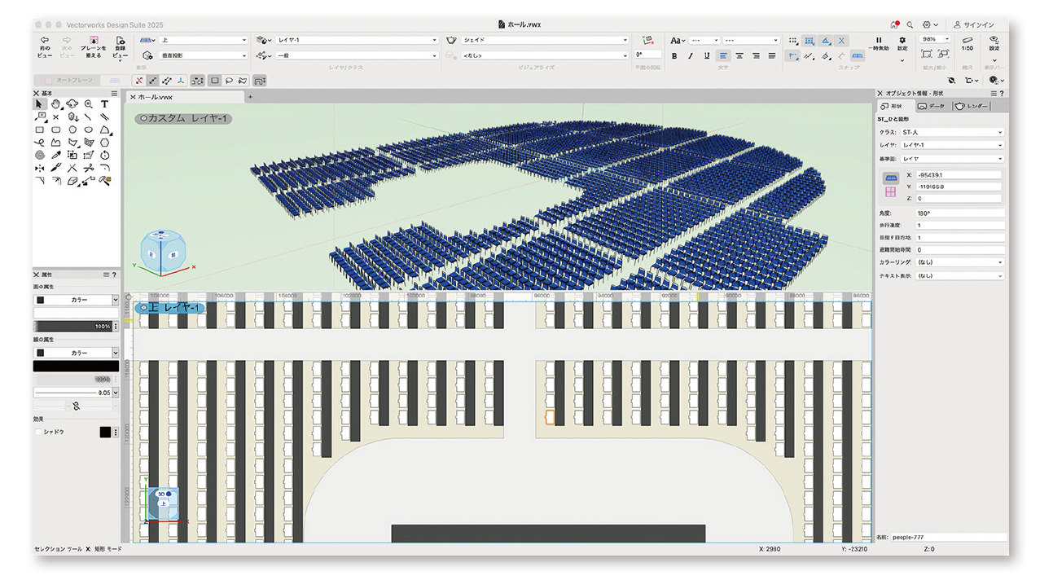Click the black line color swatch
Image resolution: width=1053 pixels, height=580 pixels.
[75, 367]
